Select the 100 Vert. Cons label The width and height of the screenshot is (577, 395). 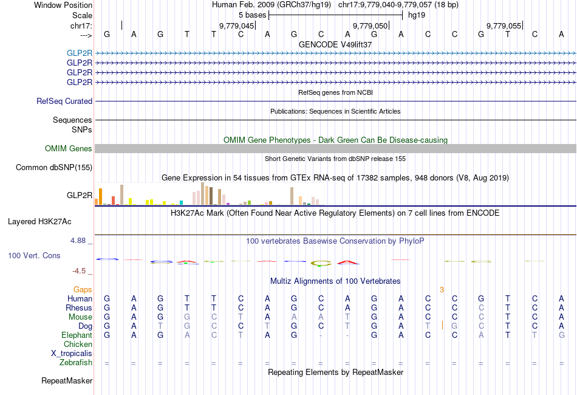click(34, 255)
